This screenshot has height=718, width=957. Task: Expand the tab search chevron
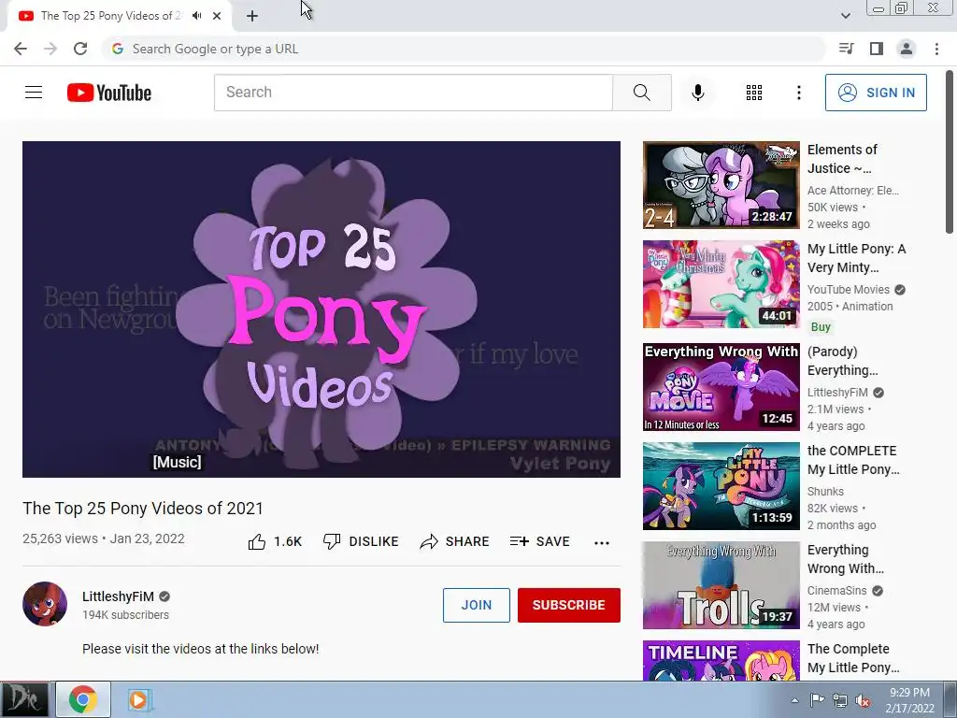click(x=845, y=16)
